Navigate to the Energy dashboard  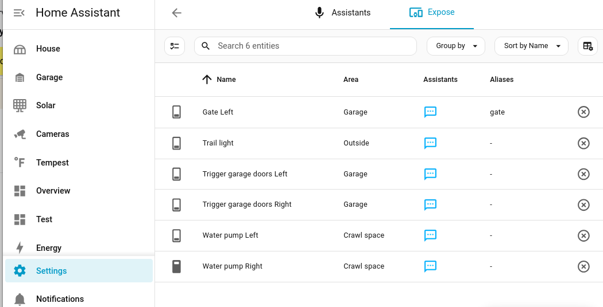point(49,247)
